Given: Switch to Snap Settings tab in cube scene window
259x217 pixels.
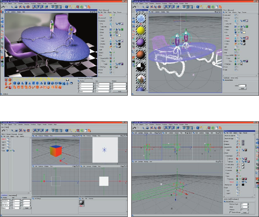Looking at the screenshot, I should click(x=12, y=195).
